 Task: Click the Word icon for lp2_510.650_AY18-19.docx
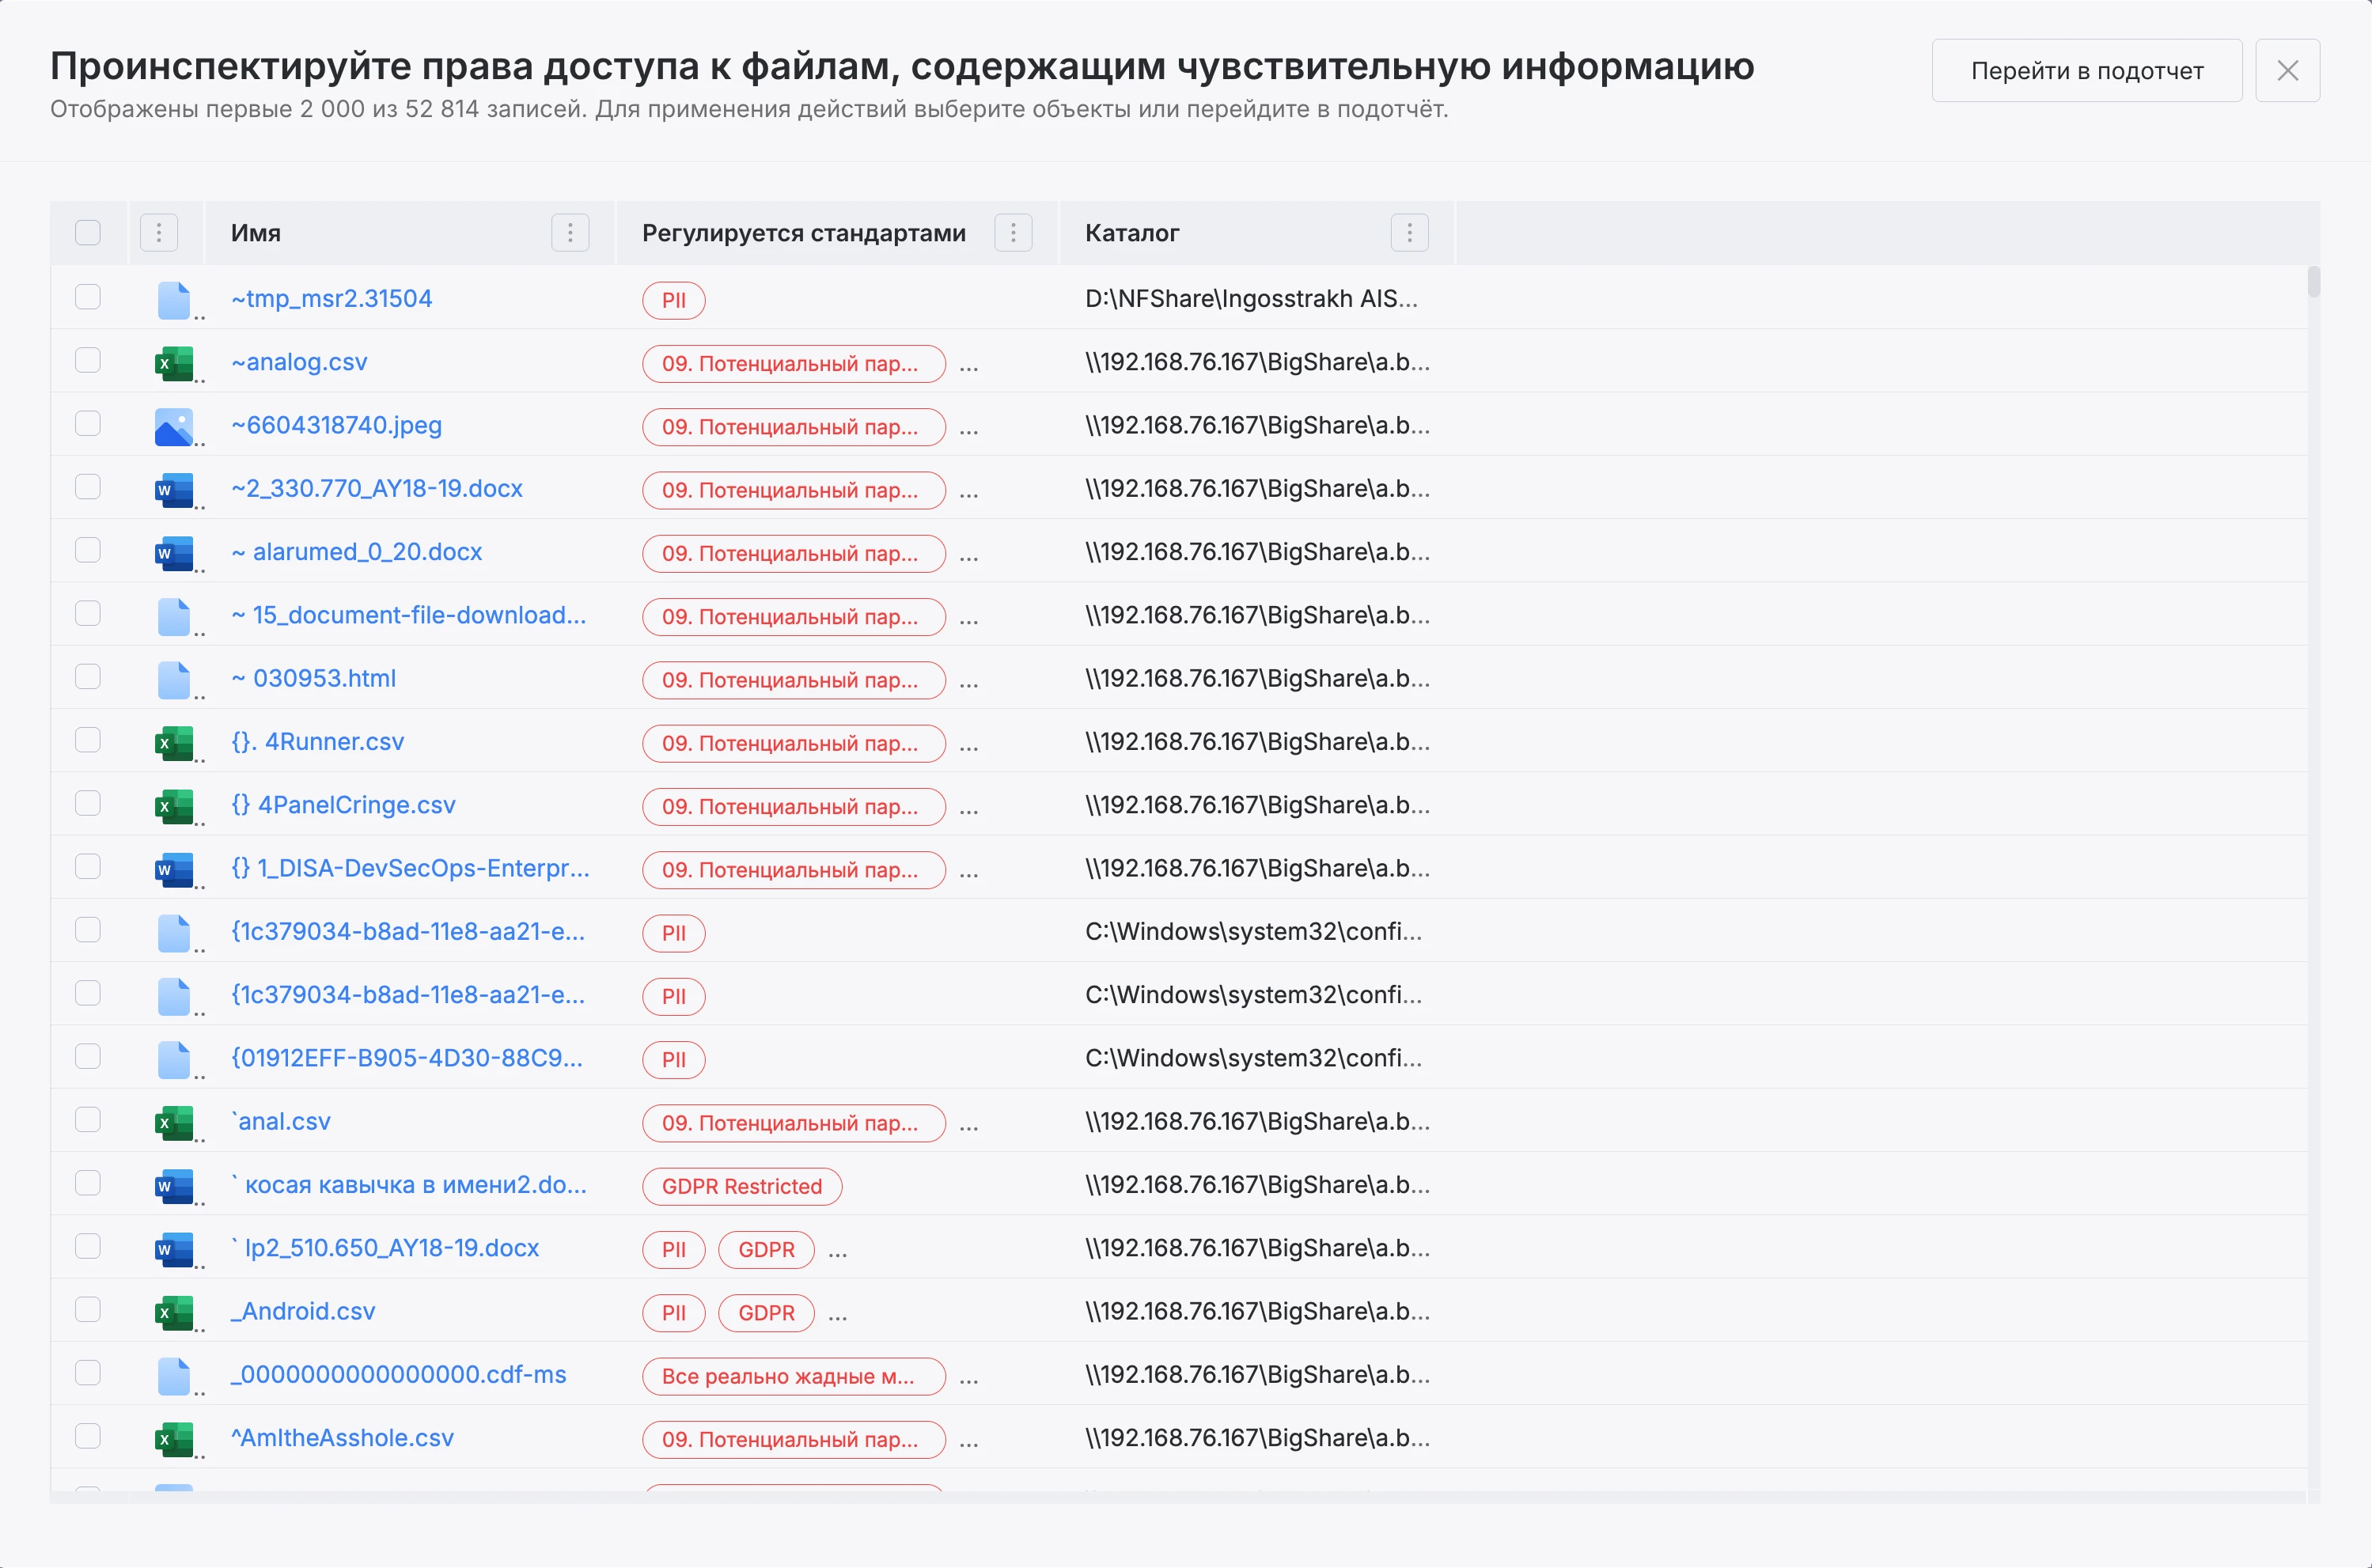click(174, 1249)
